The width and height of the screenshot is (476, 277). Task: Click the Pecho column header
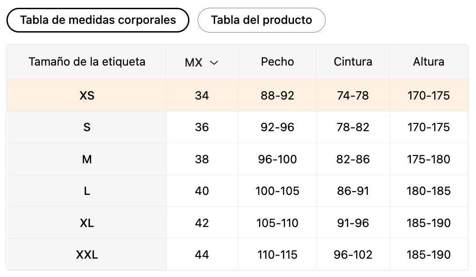pos(277,61)
